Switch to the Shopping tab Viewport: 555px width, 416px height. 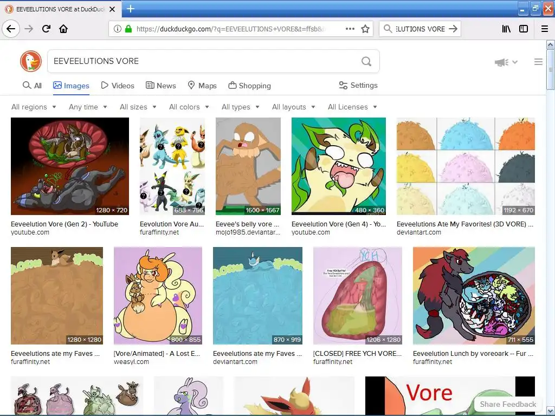pyautogui.click(x=249, y=86)
